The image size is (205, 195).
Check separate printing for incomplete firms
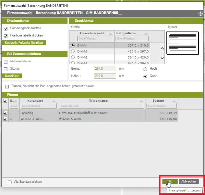(7, 86)
